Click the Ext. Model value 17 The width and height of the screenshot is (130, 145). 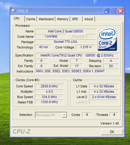point(77,66)
